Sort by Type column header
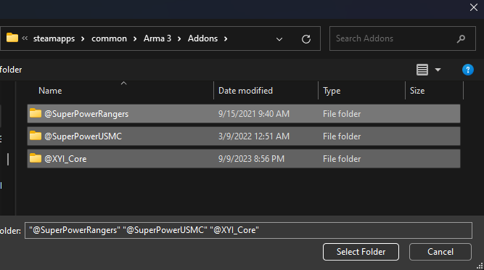484x270 pixels. [332, 91]
